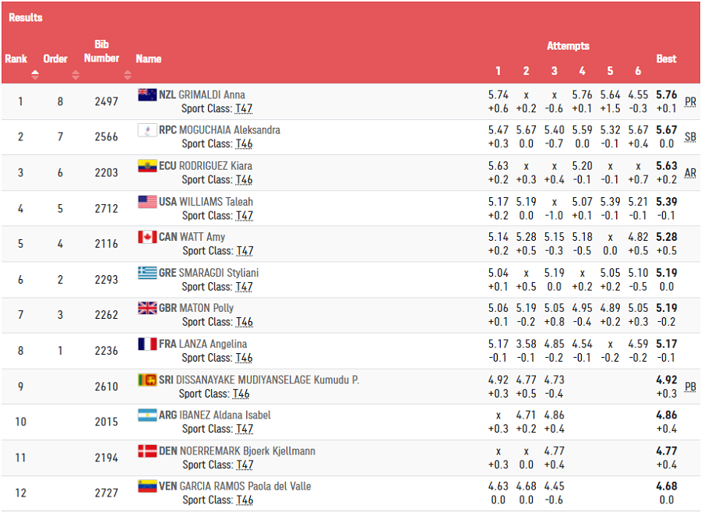
Task: Sort table by Order column arrows
Action: click(x=76, y=75)
